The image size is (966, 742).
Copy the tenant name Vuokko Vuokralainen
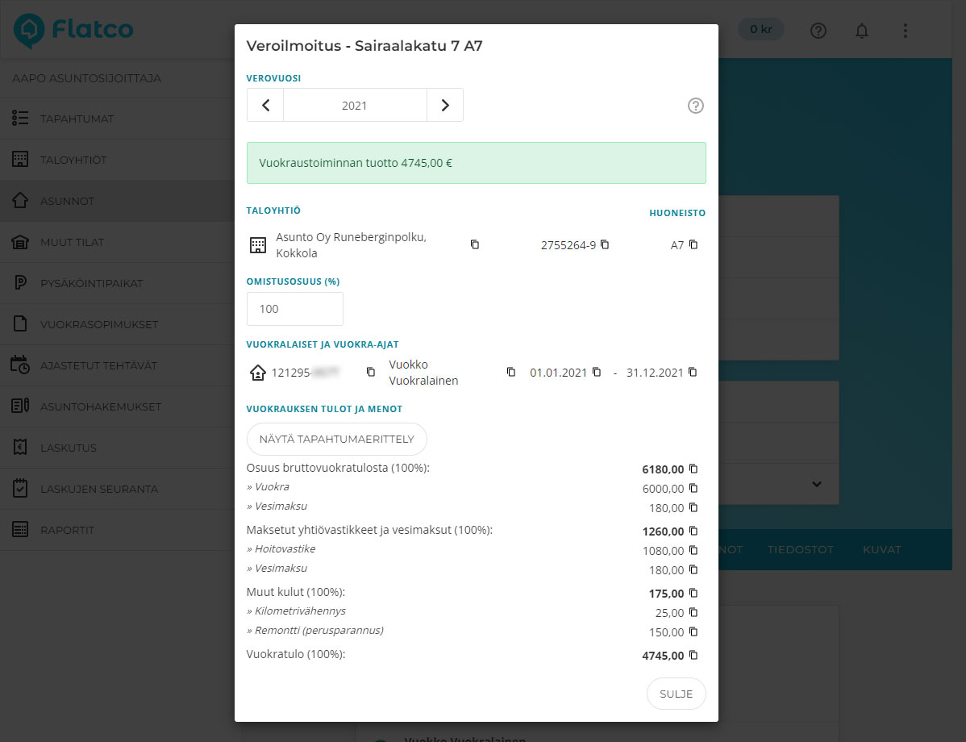click(510, 372)
